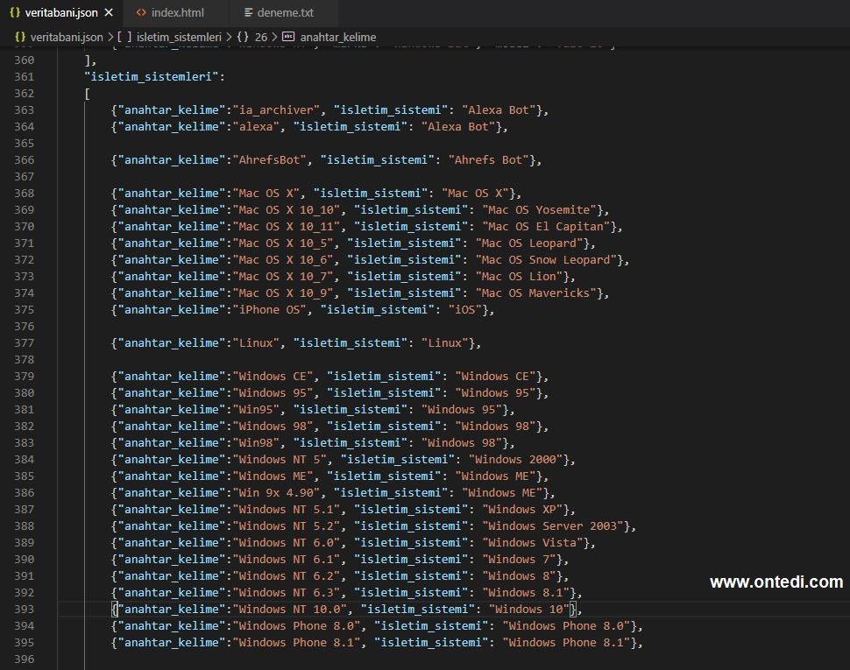Click the HTML icon on index.html tab
Image resolution: width=850 pixels, height=670 pixels.
[141, 12]
